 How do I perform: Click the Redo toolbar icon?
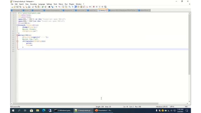click(46, 7)
